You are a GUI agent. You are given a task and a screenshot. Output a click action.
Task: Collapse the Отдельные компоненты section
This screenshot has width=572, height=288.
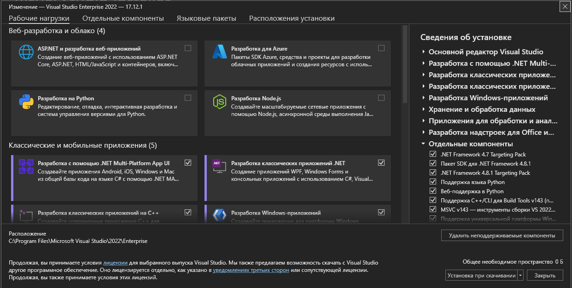[x=424, y=144]
